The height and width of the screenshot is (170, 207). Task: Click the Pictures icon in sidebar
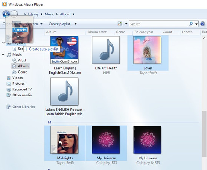[9, 84]
